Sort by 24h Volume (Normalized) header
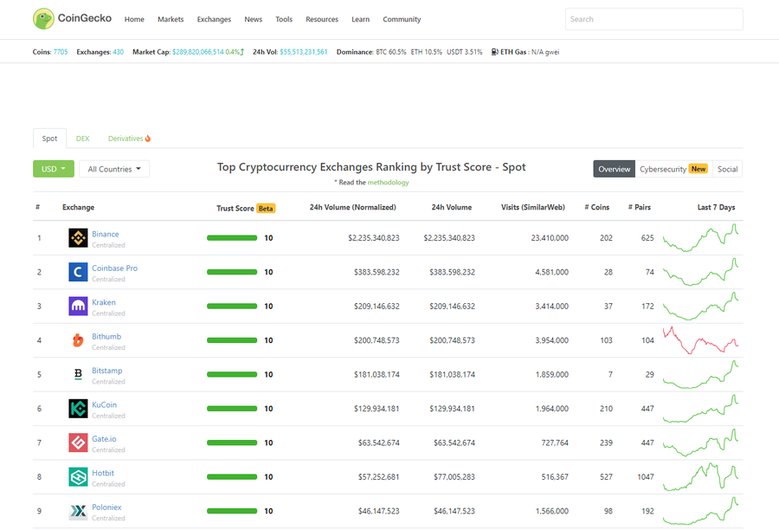This screenshot has height=530, width=779. click(353, 207)
